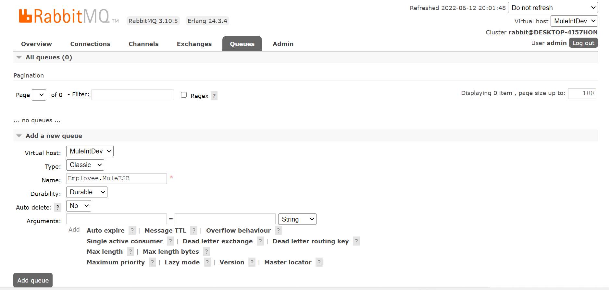Show help for Message TTL argument
The width and height of the screenshot is (609, 290).
click(194, 230)
